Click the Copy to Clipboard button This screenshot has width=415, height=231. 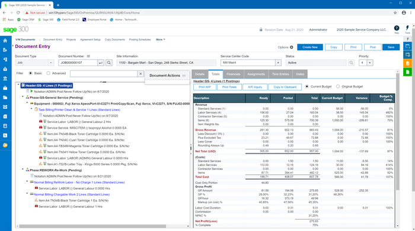click(285, 87)
